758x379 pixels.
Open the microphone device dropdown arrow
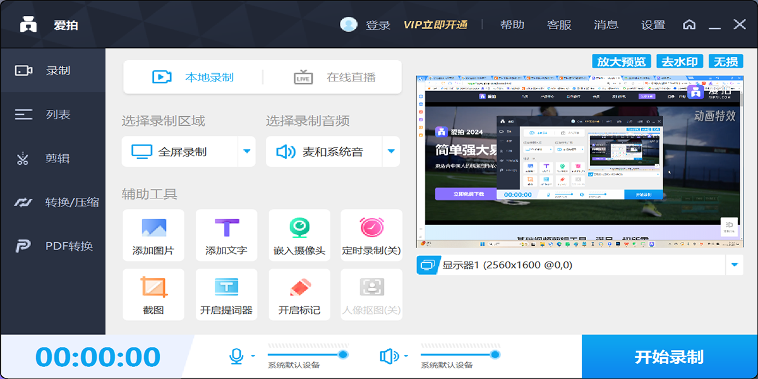[253, 356]
